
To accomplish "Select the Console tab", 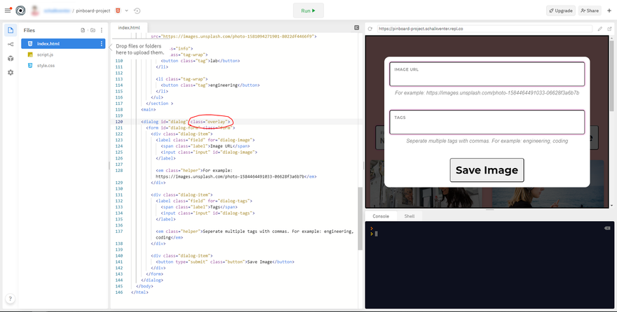I will (380, 216).
